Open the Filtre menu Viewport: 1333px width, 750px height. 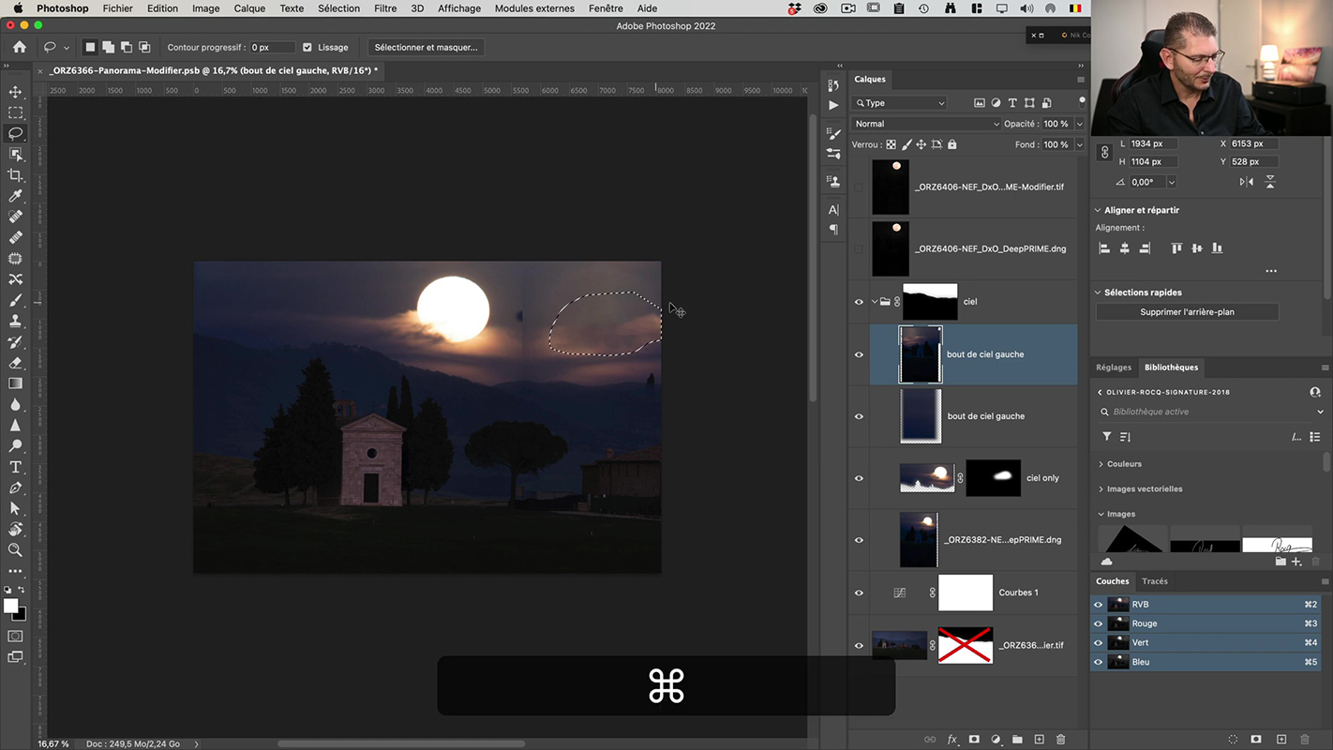tap(385, 8)
